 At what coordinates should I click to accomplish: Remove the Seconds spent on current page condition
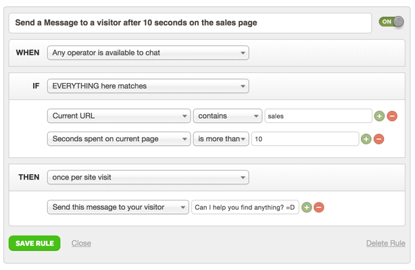(x=379, y=139)
